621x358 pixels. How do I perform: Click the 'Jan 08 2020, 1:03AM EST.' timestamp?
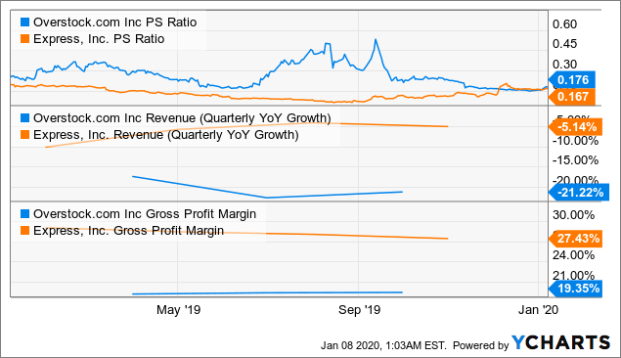pyautogui.click(x=383, y=345)
